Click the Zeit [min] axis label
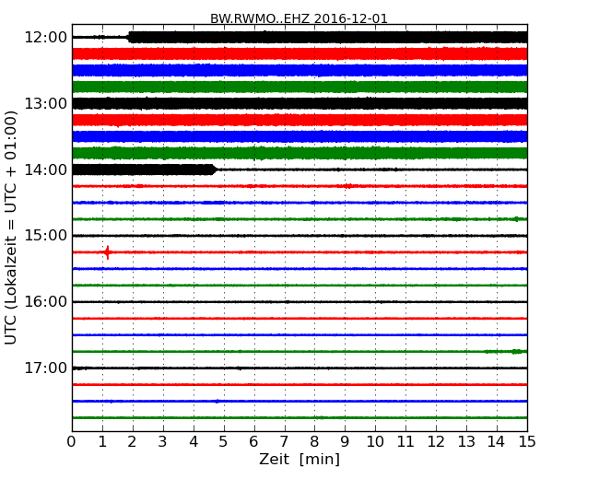Image resolution: width=599 pixels, height=479 pixels. pyautogui.click(x=299, y=459)
